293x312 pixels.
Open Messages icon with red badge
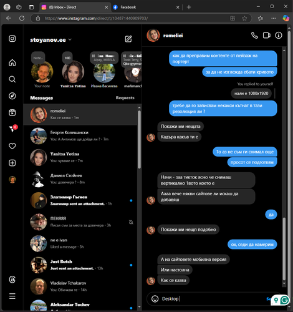(x=13, y=129)
